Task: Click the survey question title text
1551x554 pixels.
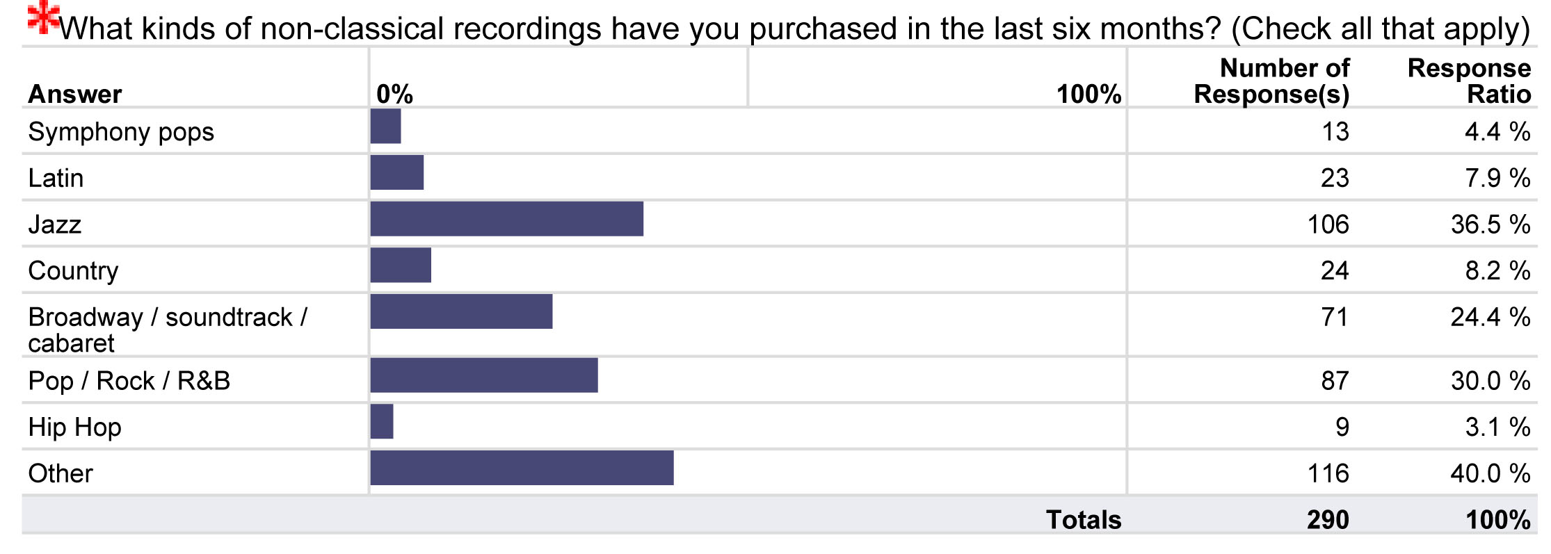Action: (x=794, y=29)
